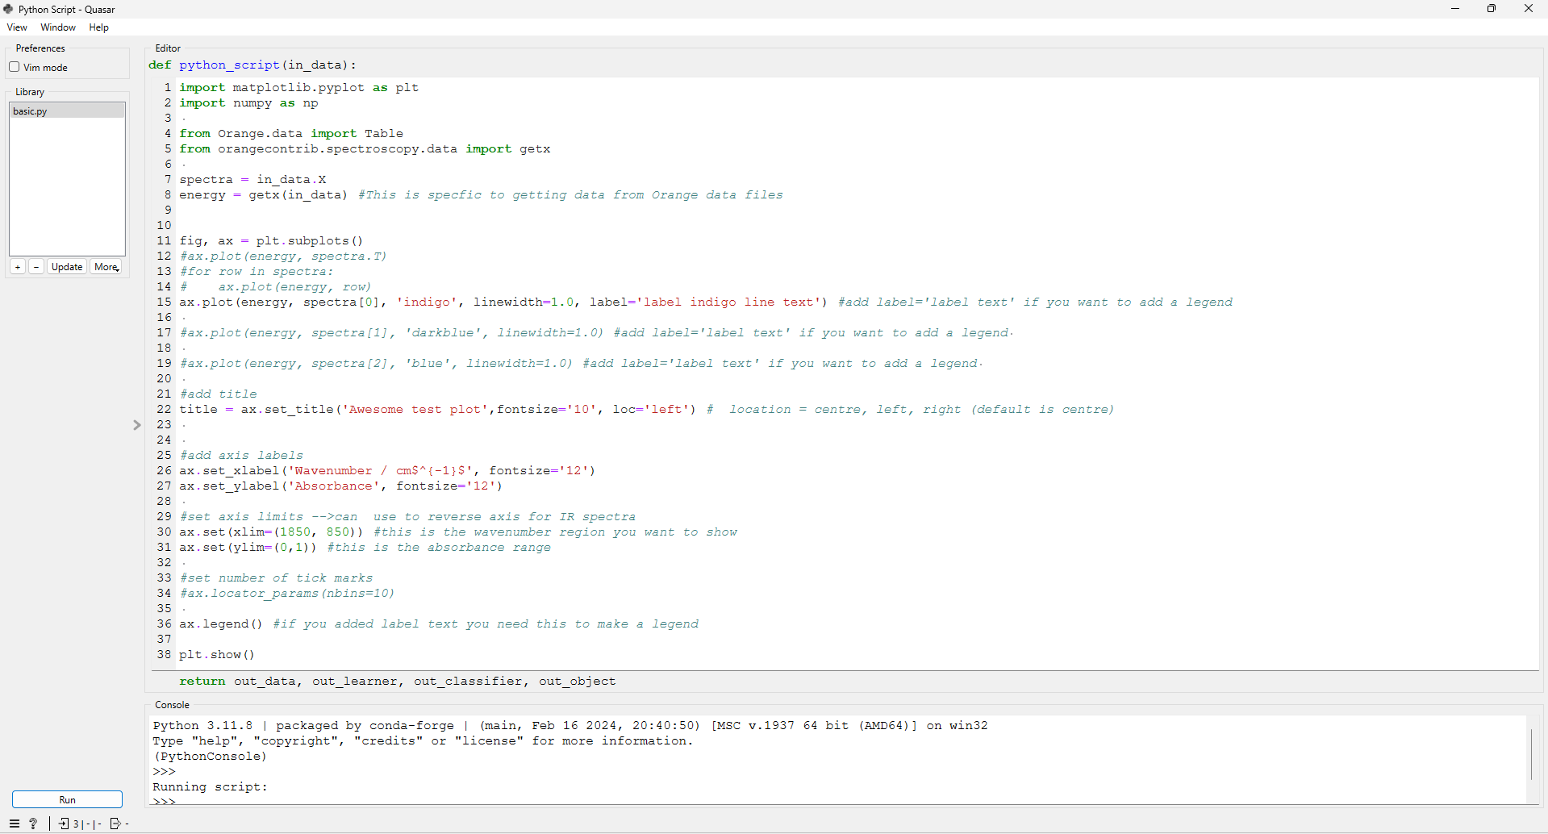Screen dimensions: 1548x834
Task: Click the console scrollbar
Action: click(1531, 754)
